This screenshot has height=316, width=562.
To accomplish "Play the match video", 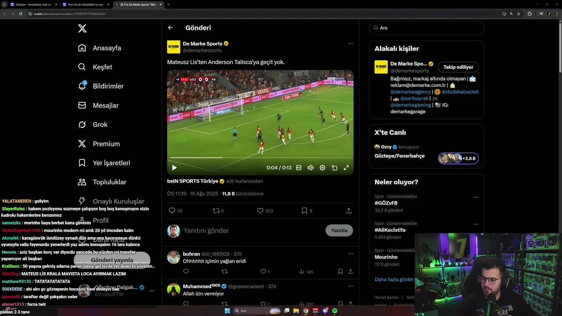I will (174, 168).
